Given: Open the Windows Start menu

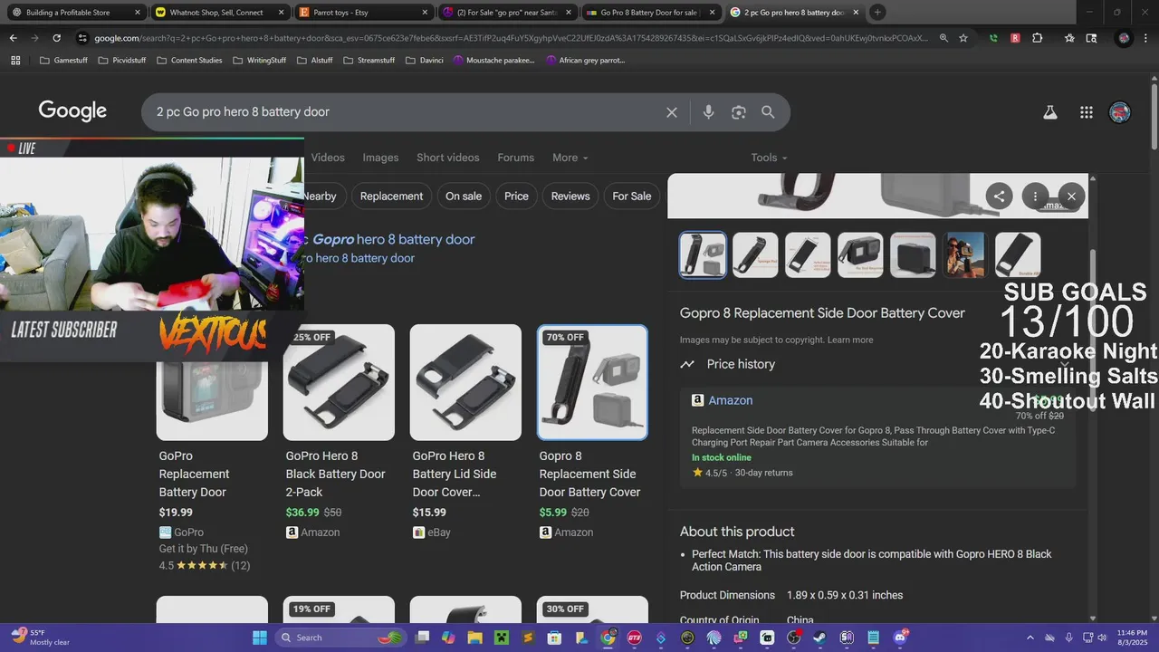Looking at the screenshot, I should (260, 638).
